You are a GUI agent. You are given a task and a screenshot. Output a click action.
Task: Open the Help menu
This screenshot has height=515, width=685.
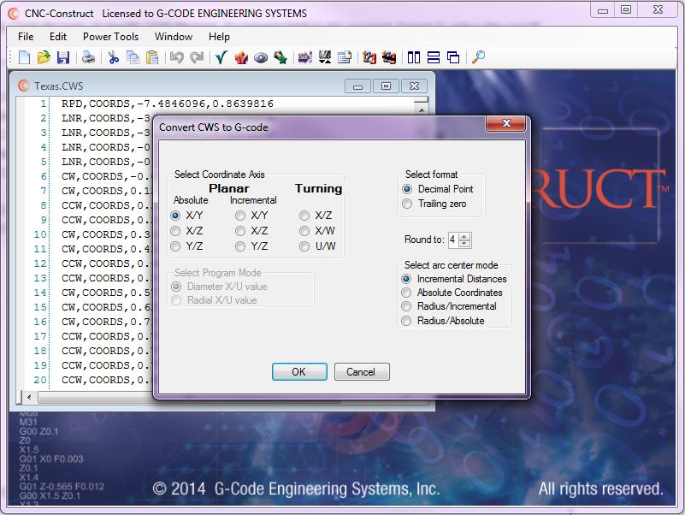(219, 37)
